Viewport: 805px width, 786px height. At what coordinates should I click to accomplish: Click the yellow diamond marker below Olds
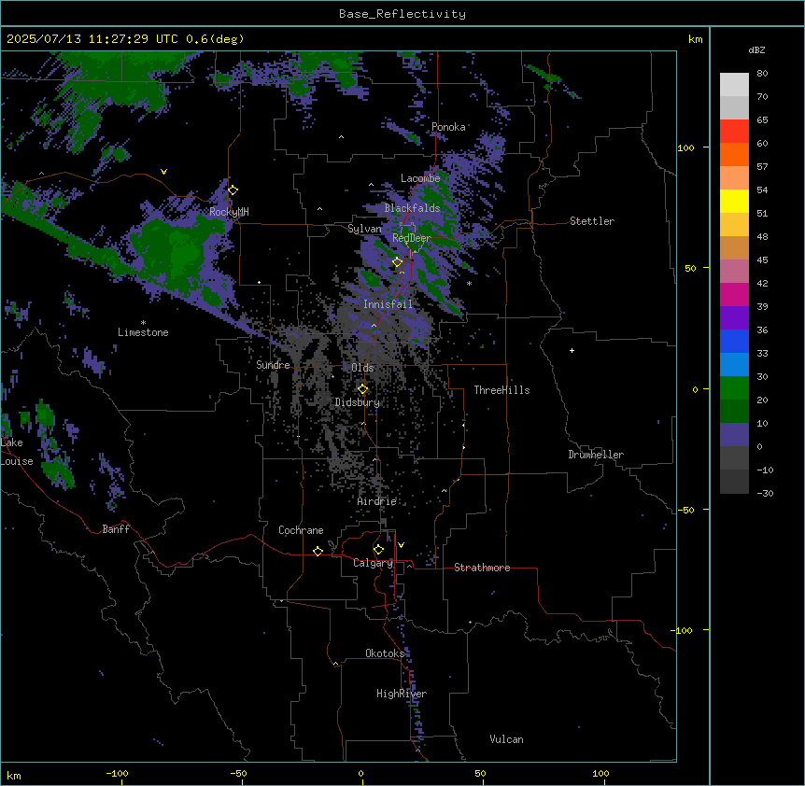pos(362,389)
